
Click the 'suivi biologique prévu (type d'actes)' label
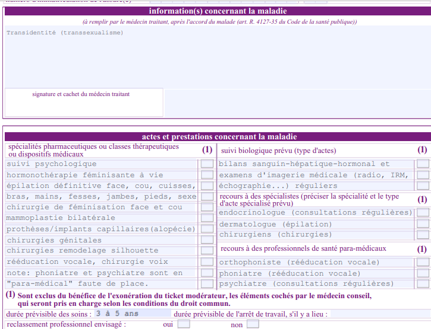pyautogui.click(x=278, y=151)
